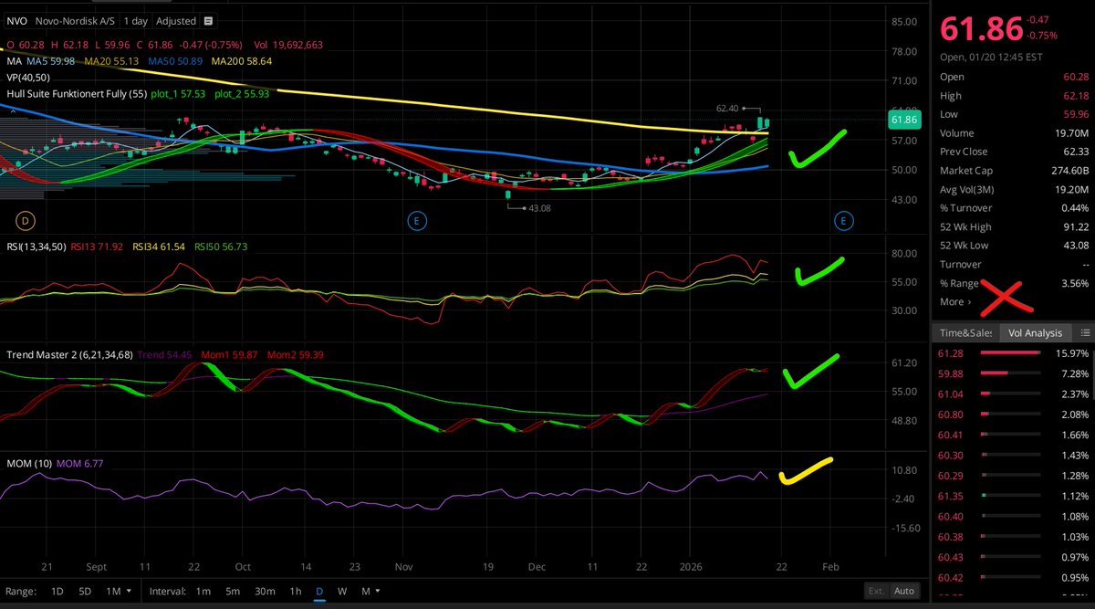This screenshot has height=609, width=1095.
Task: Click the RSI13 71.92 legend value
Action: tap(99, 246)
